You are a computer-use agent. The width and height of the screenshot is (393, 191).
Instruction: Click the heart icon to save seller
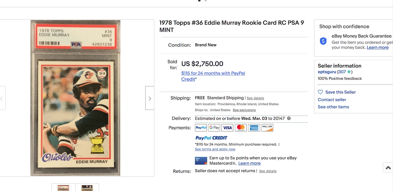click(320, 92)
